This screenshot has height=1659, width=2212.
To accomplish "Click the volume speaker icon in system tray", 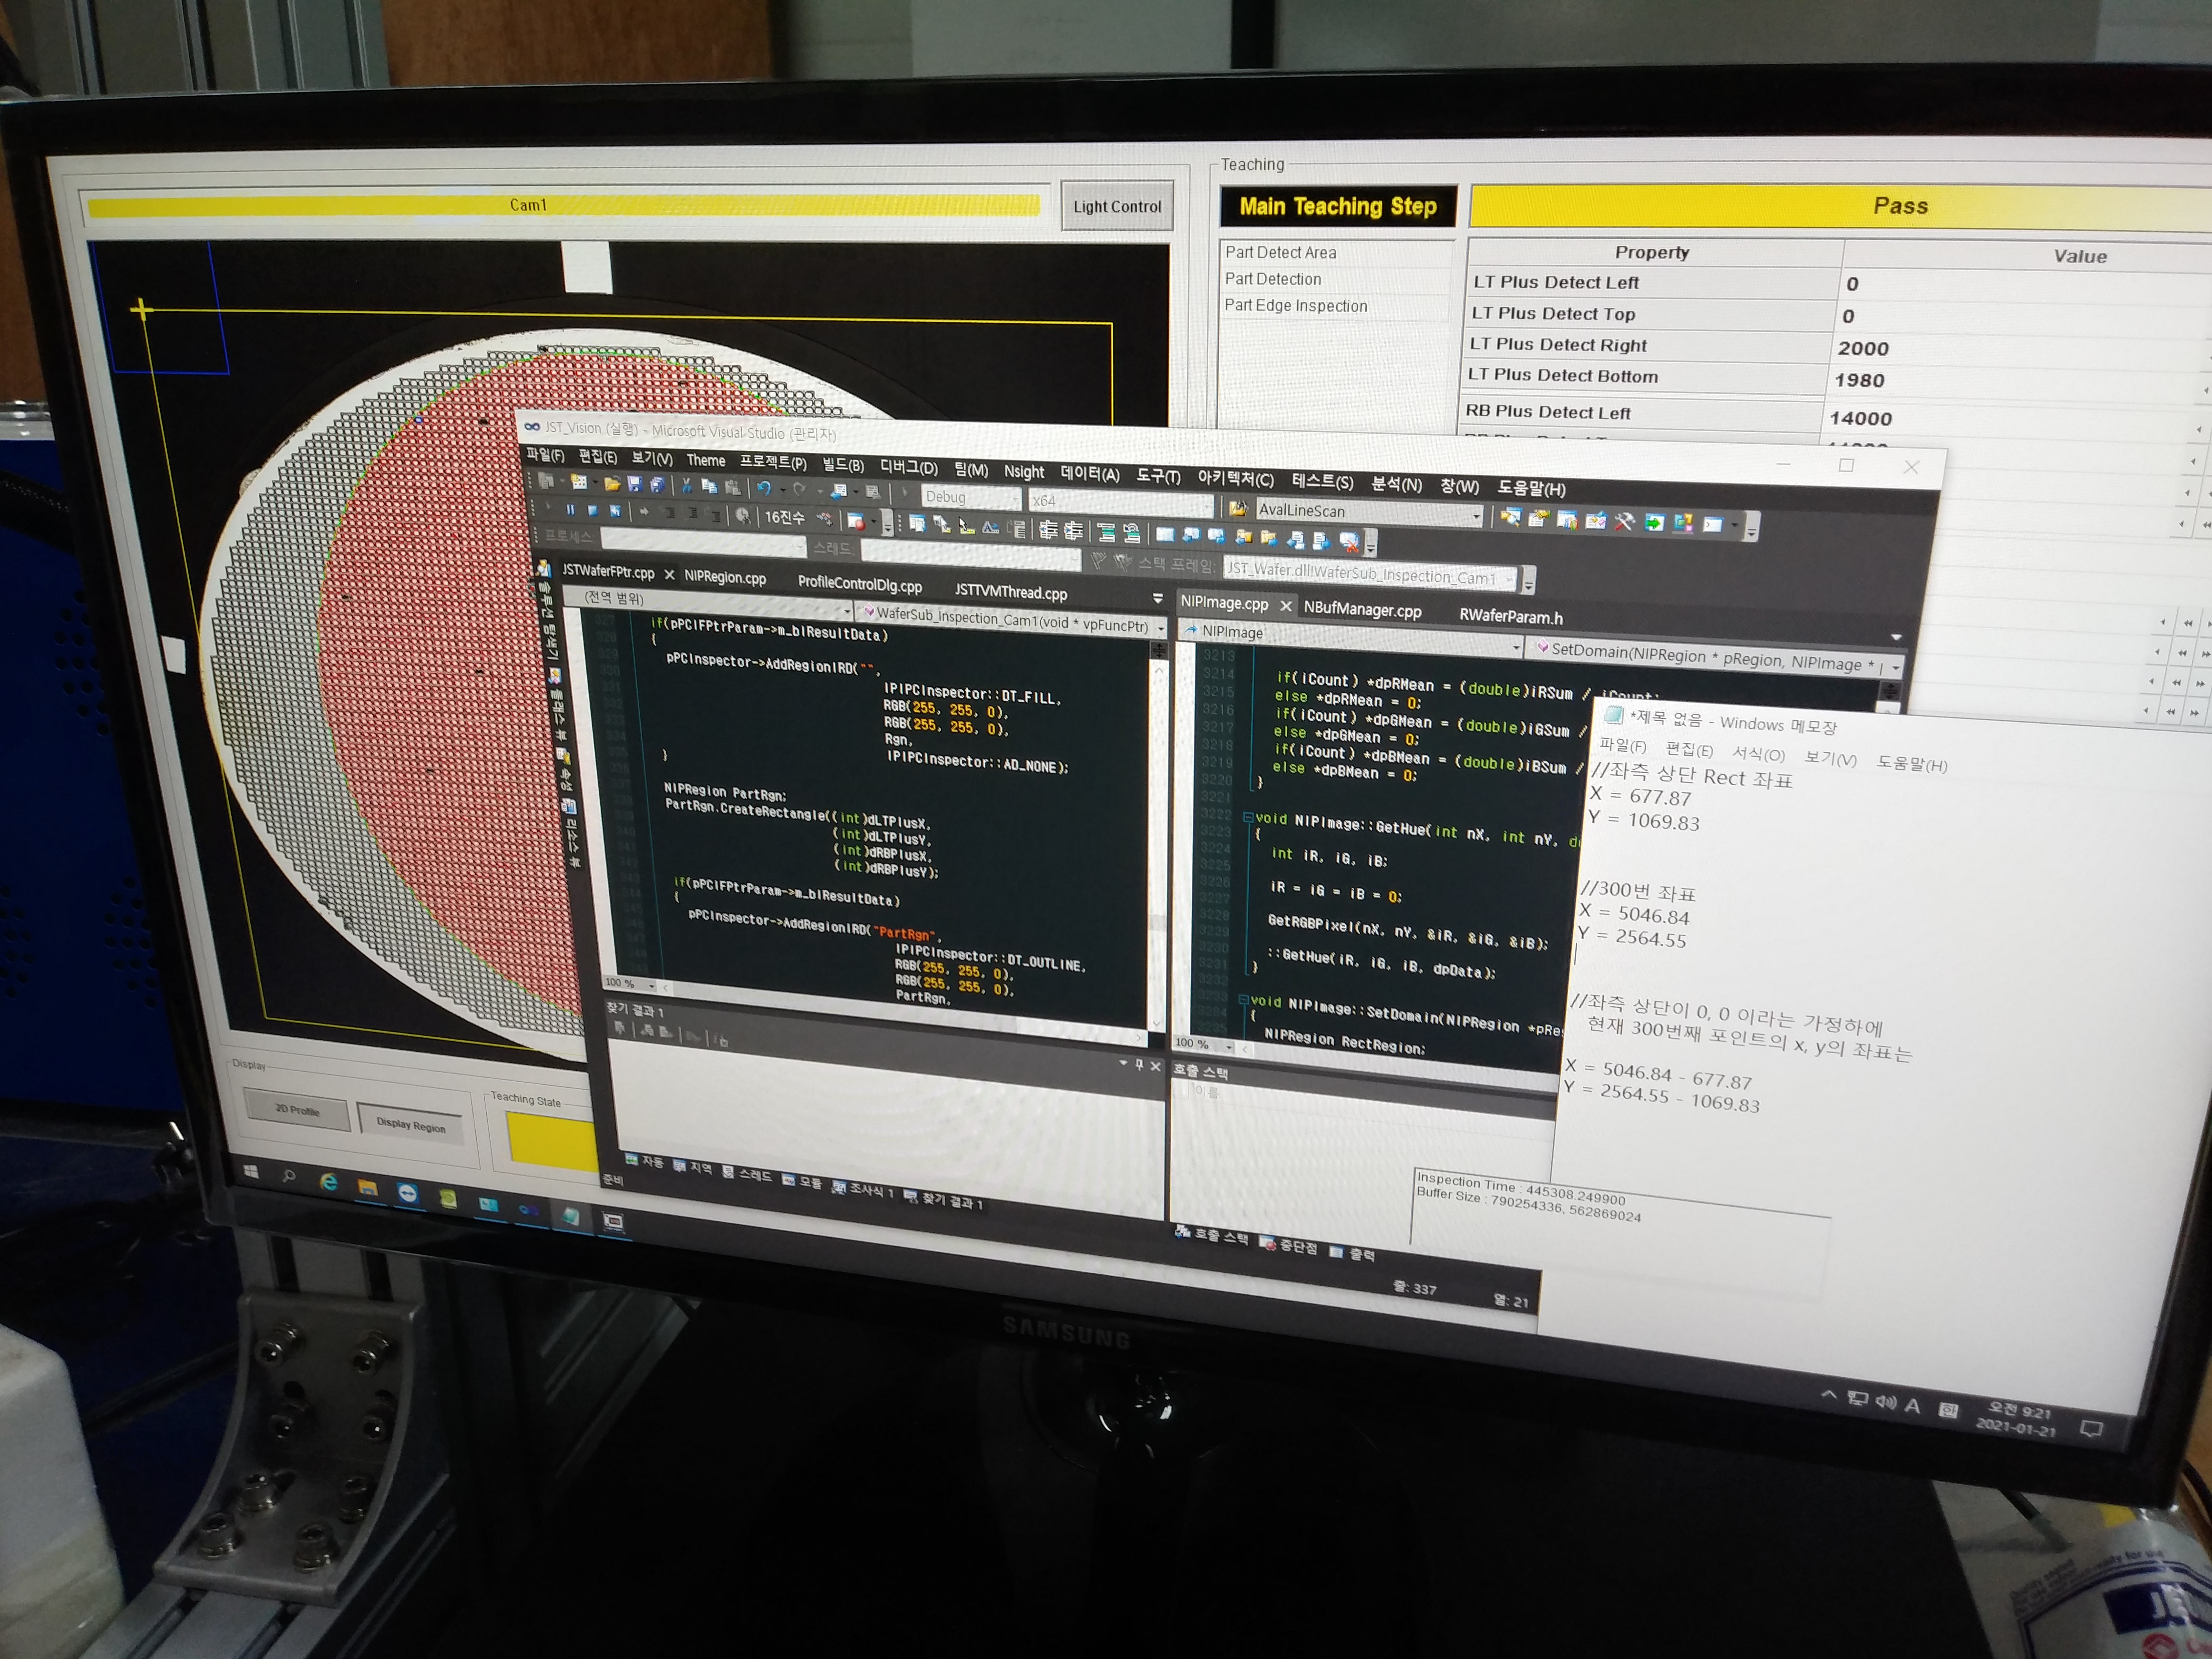I will 1885,1401.
